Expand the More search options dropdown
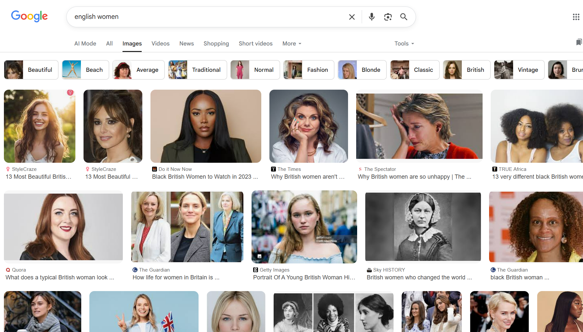Screen dimensions: 583x332 point(291,44)
